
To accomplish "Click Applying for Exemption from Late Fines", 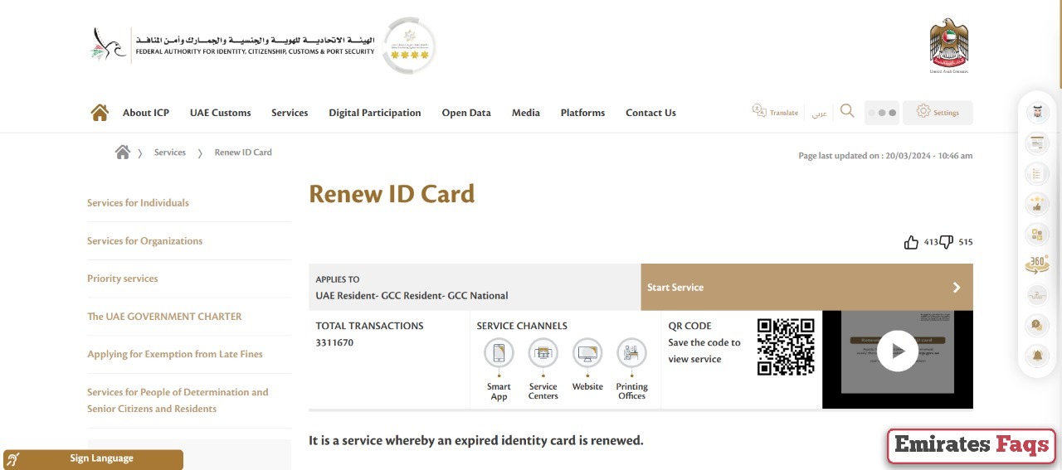I will [x=175, y=354].
